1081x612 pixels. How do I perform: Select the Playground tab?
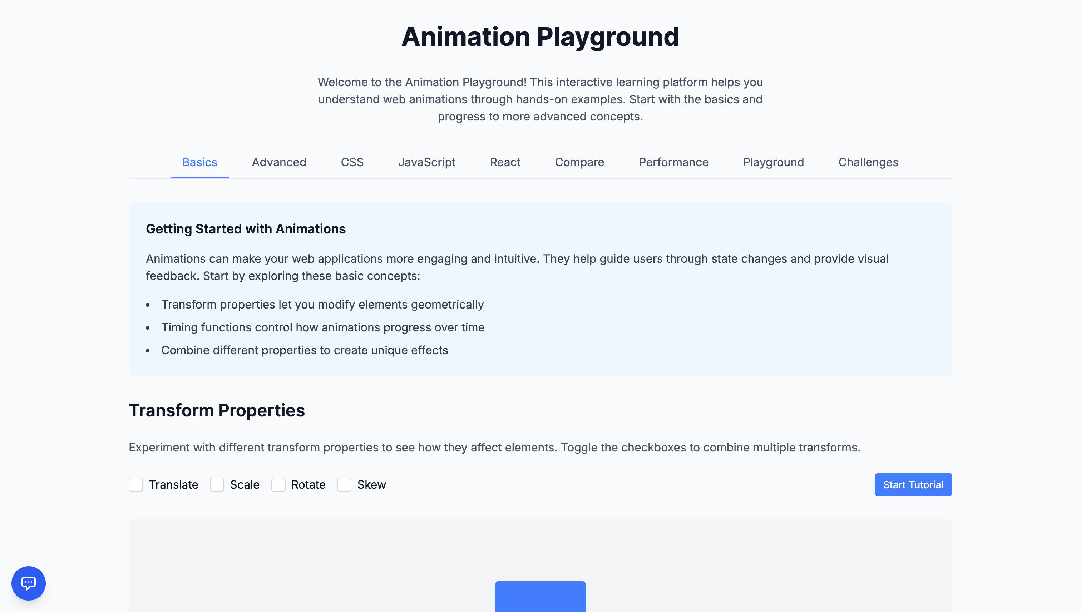pyautogui.click(x=773, y=162)
